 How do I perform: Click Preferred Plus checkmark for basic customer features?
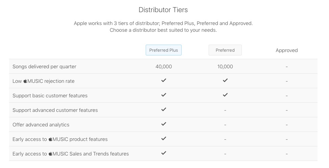pos(164,95)
